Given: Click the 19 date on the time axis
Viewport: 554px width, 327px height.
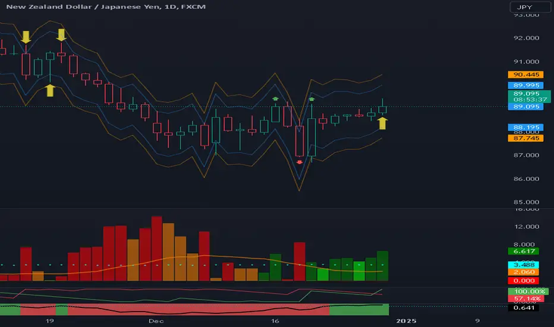Looking at the screenshot, I should [49, 321].
